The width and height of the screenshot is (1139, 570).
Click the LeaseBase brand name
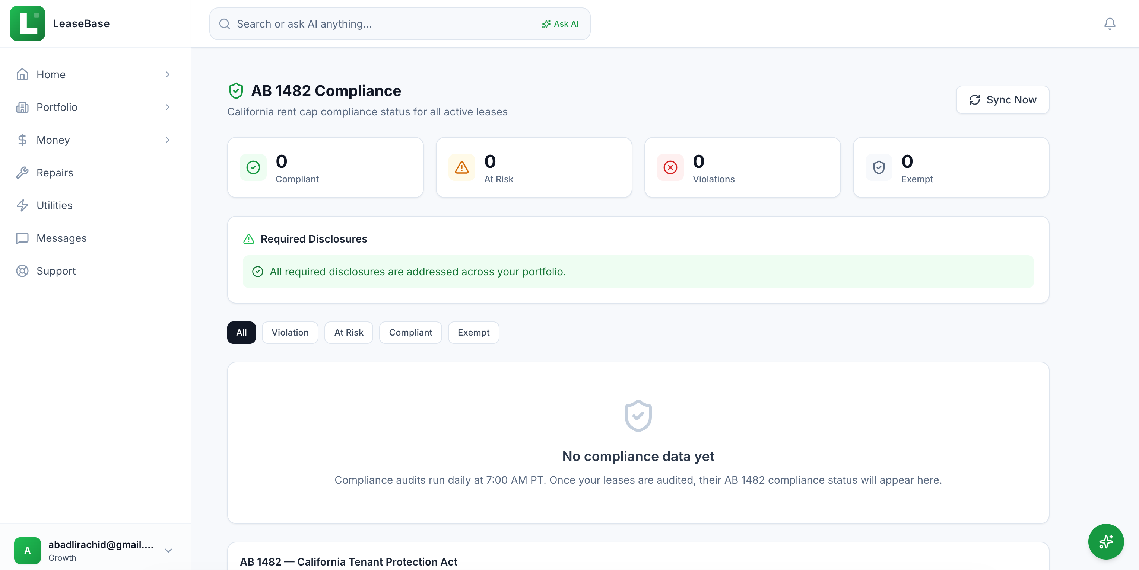pos(81,23)
